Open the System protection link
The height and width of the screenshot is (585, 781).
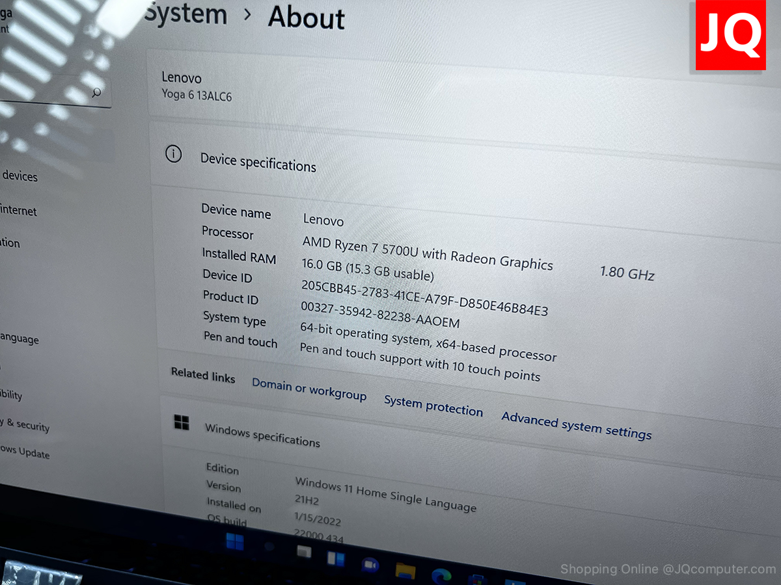pos(433,406)
